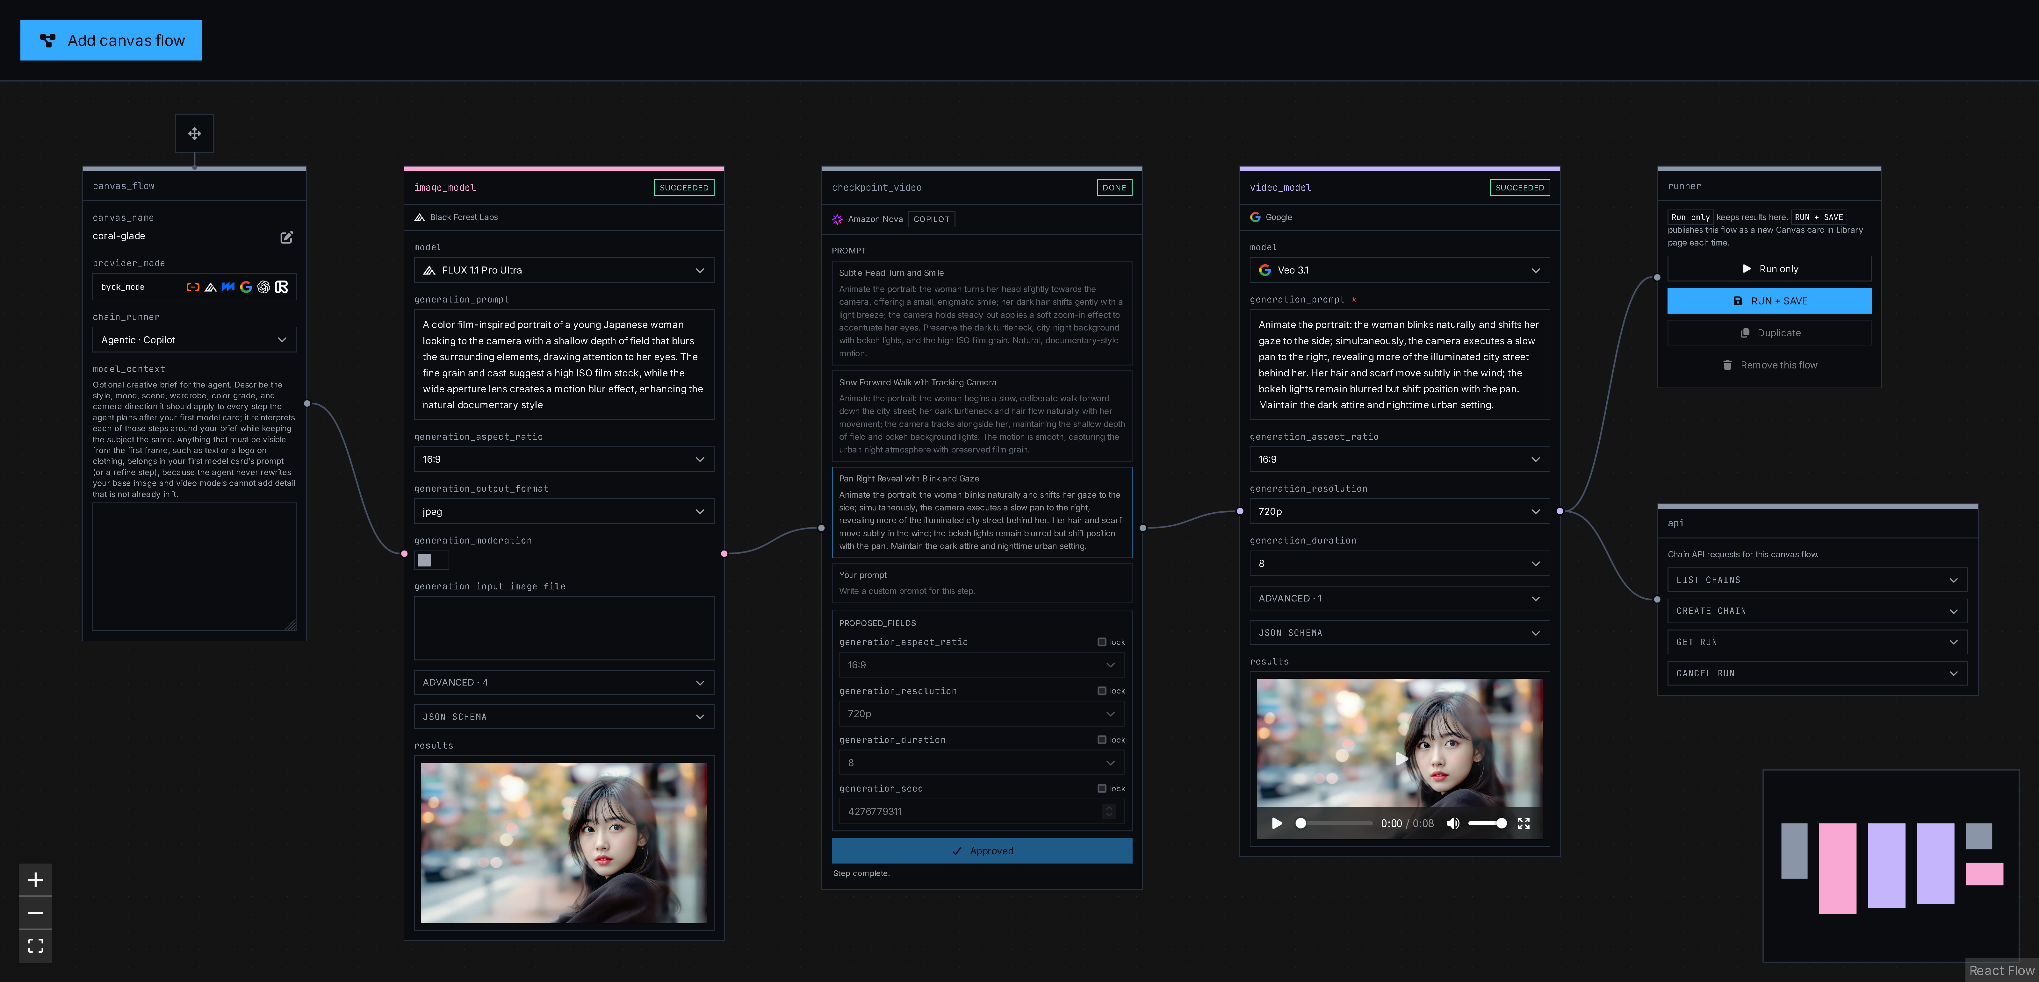Click the Google logo under video_model title

click(x=1255, y=217)
